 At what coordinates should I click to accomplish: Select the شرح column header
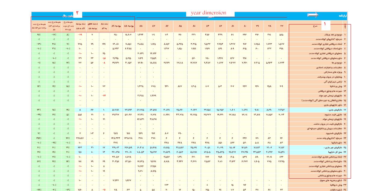[315, 26]
